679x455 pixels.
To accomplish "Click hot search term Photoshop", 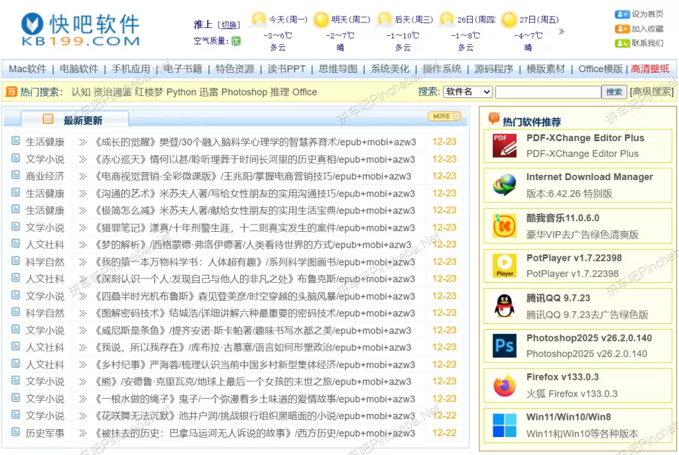I will (244, 92).
